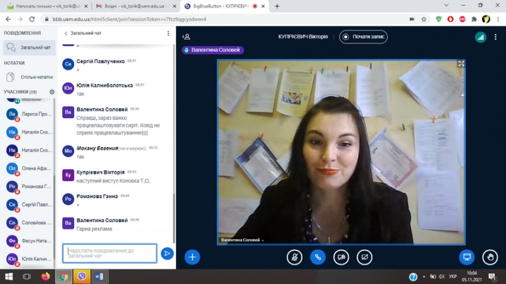The width and height of the screenshot is (506, 284).
Task: Open chat options three-dot menu
Action: point(168,33)
